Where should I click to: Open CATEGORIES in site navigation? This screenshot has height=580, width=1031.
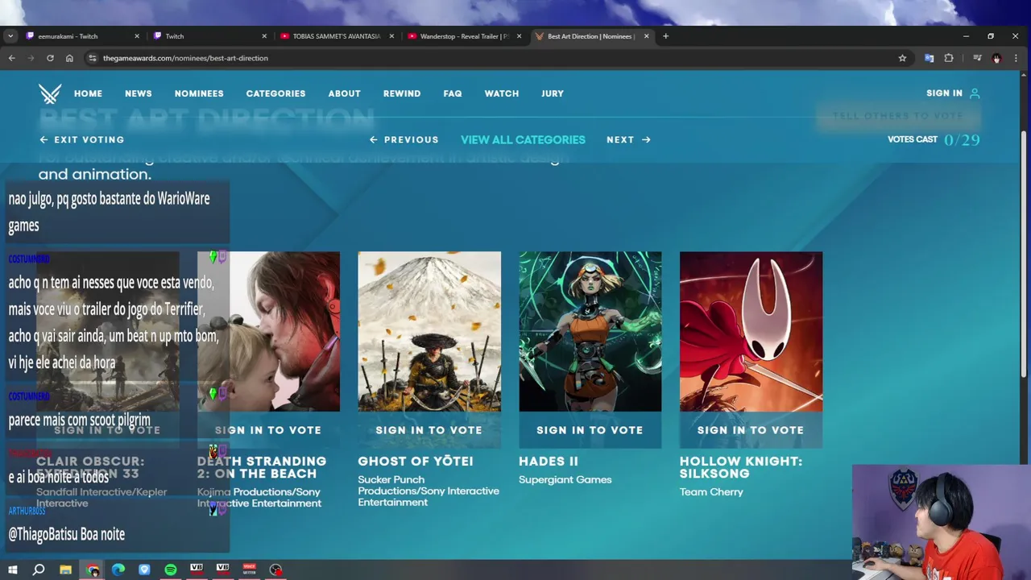[x=275, y=93]
